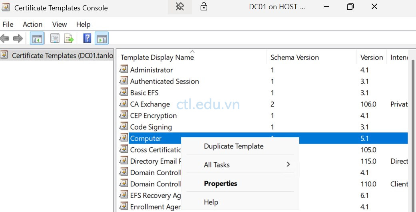Select the Administrator template row
Screen dimensions: 416x212
(151, 70)
